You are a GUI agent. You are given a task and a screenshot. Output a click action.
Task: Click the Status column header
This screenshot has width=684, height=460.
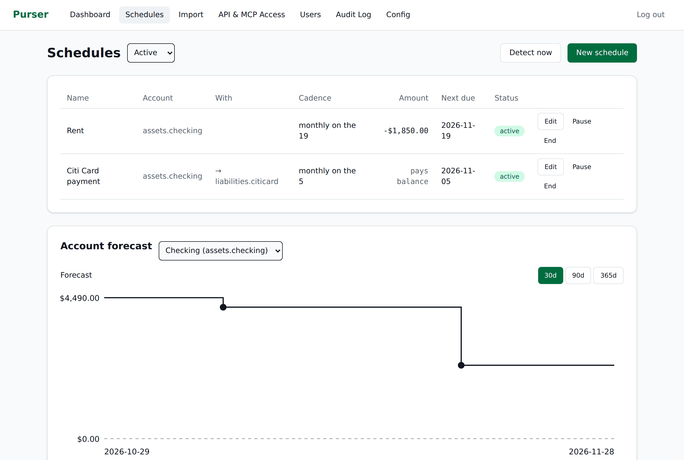pyautogui.click(x=506, y=98)
